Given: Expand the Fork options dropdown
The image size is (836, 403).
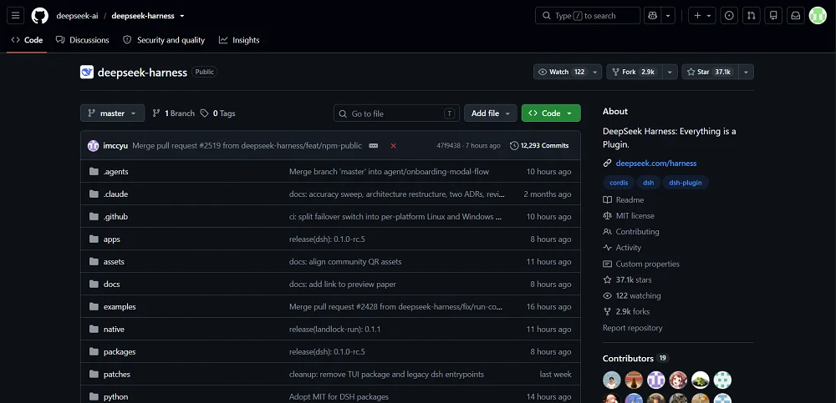Looking at the screenshot, I should [671, 72].
